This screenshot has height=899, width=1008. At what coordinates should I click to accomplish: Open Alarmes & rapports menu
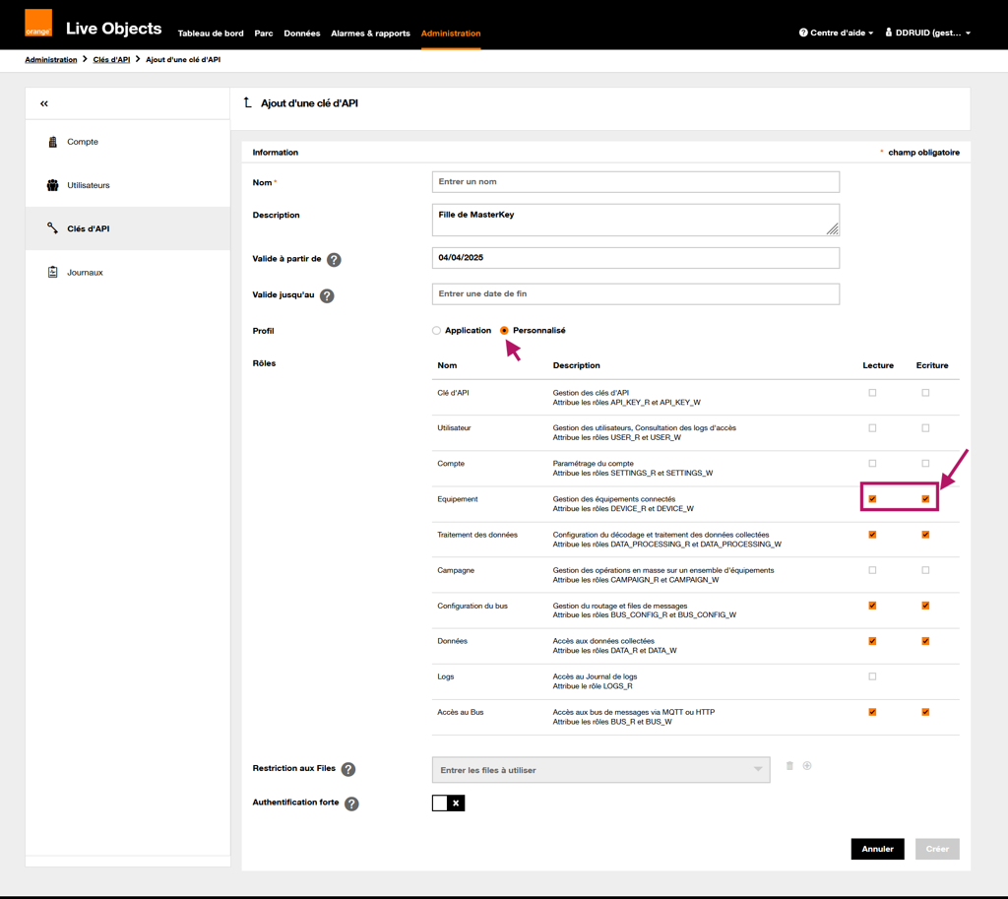click(370, 33)
